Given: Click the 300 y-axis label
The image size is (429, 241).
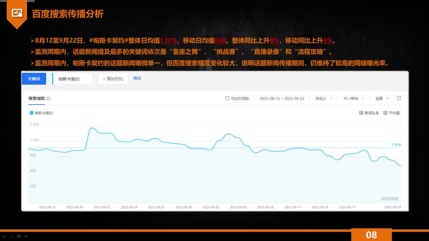Looking at the screenshot, I should point(33,186).
